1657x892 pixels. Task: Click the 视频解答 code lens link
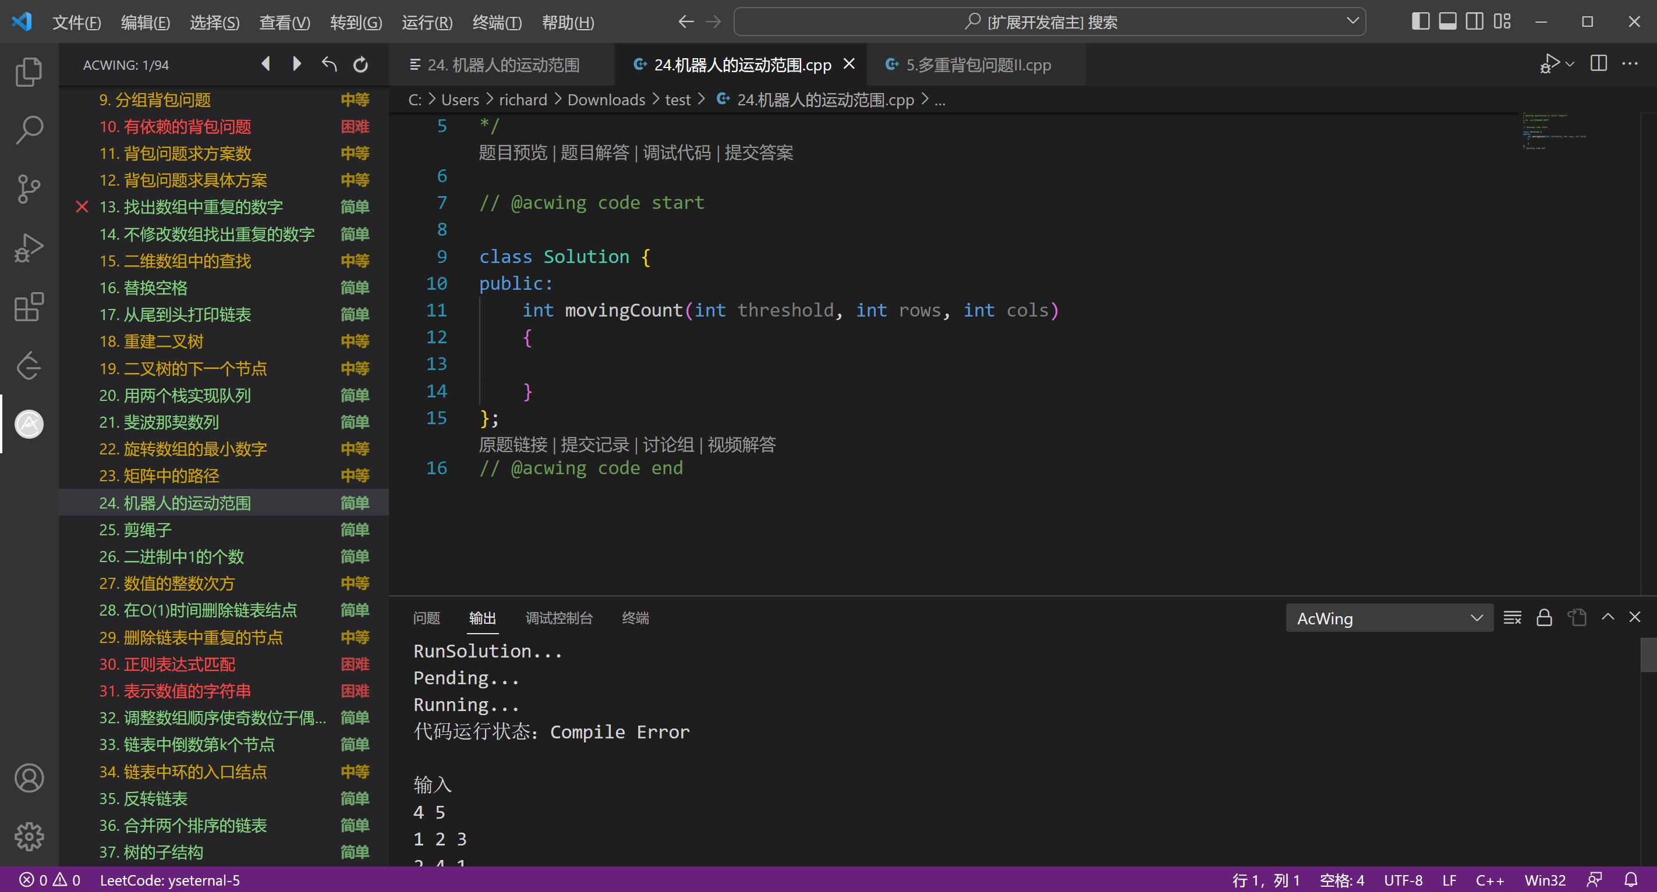click(x=742, y=445)
